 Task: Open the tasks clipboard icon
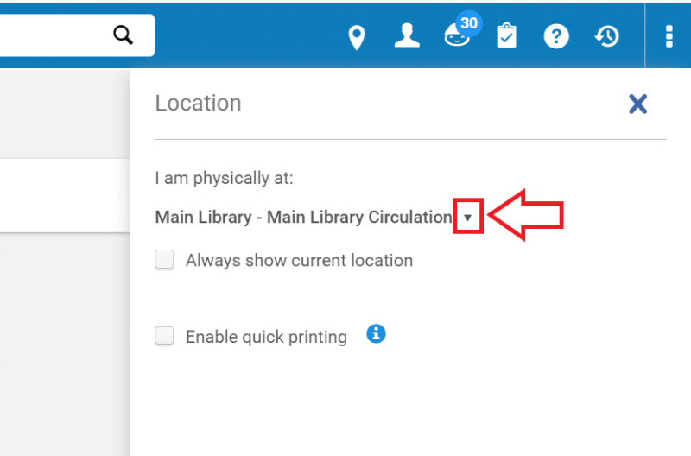[506, 35]
